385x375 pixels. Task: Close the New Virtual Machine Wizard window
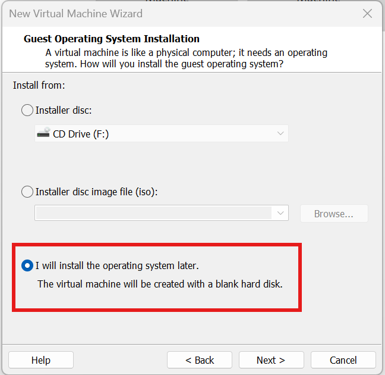tap(367, 13)
